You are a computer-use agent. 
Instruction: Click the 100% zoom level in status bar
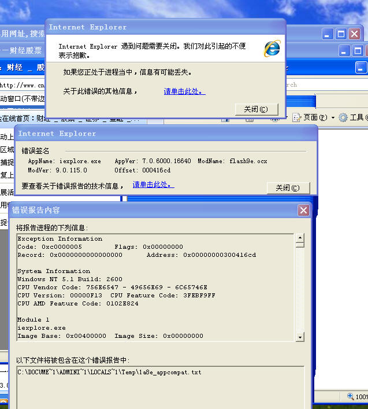[x=362, y=397]
